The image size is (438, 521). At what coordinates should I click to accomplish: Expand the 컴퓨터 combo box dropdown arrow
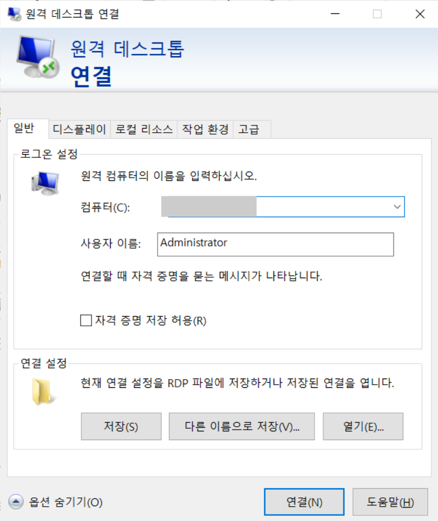click(x=397, y=206)
